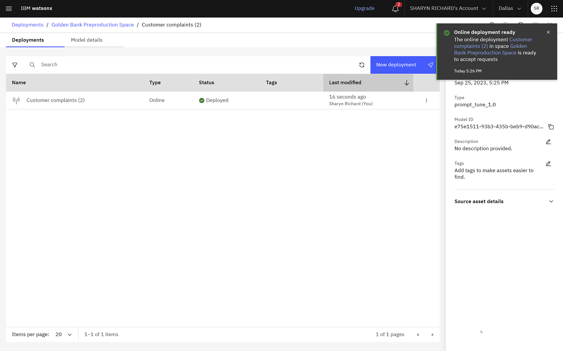Open the hamburger navigation menu

coord(9,8)
